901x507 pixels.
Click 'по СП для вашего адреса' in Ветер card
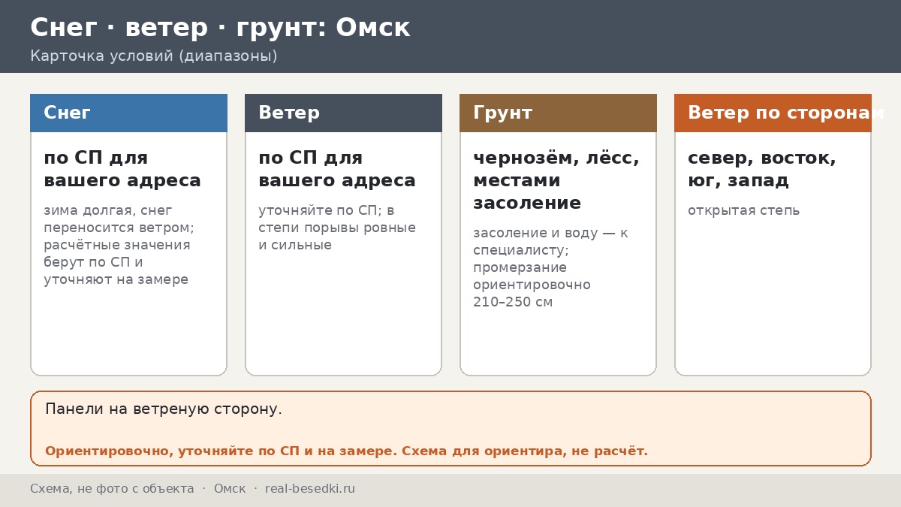[x=337, y=169]
